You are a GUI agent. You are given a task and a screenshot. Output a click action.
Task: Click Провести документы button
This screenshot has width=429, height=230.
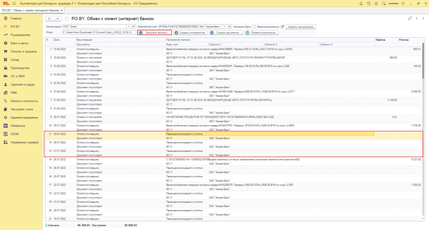point(261,32)
